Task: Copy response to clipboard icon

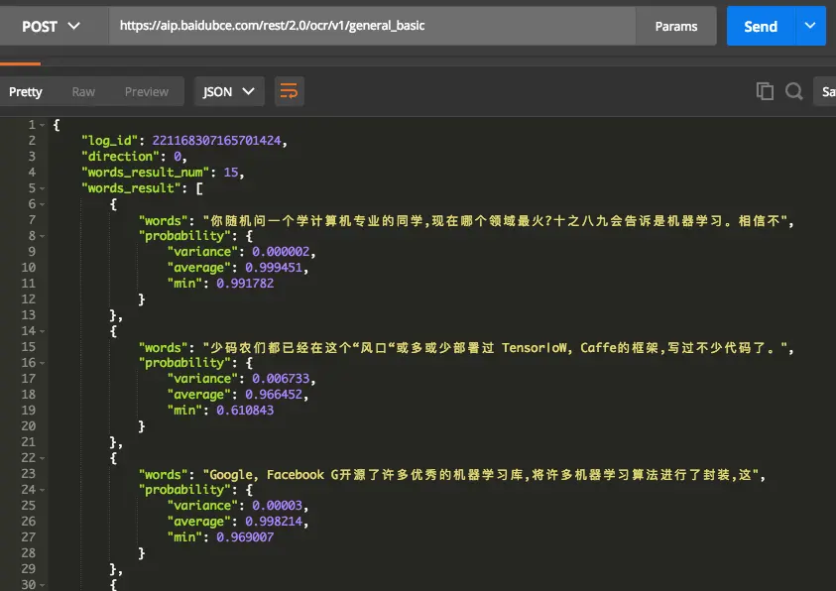Action: [x=765, y=91]
